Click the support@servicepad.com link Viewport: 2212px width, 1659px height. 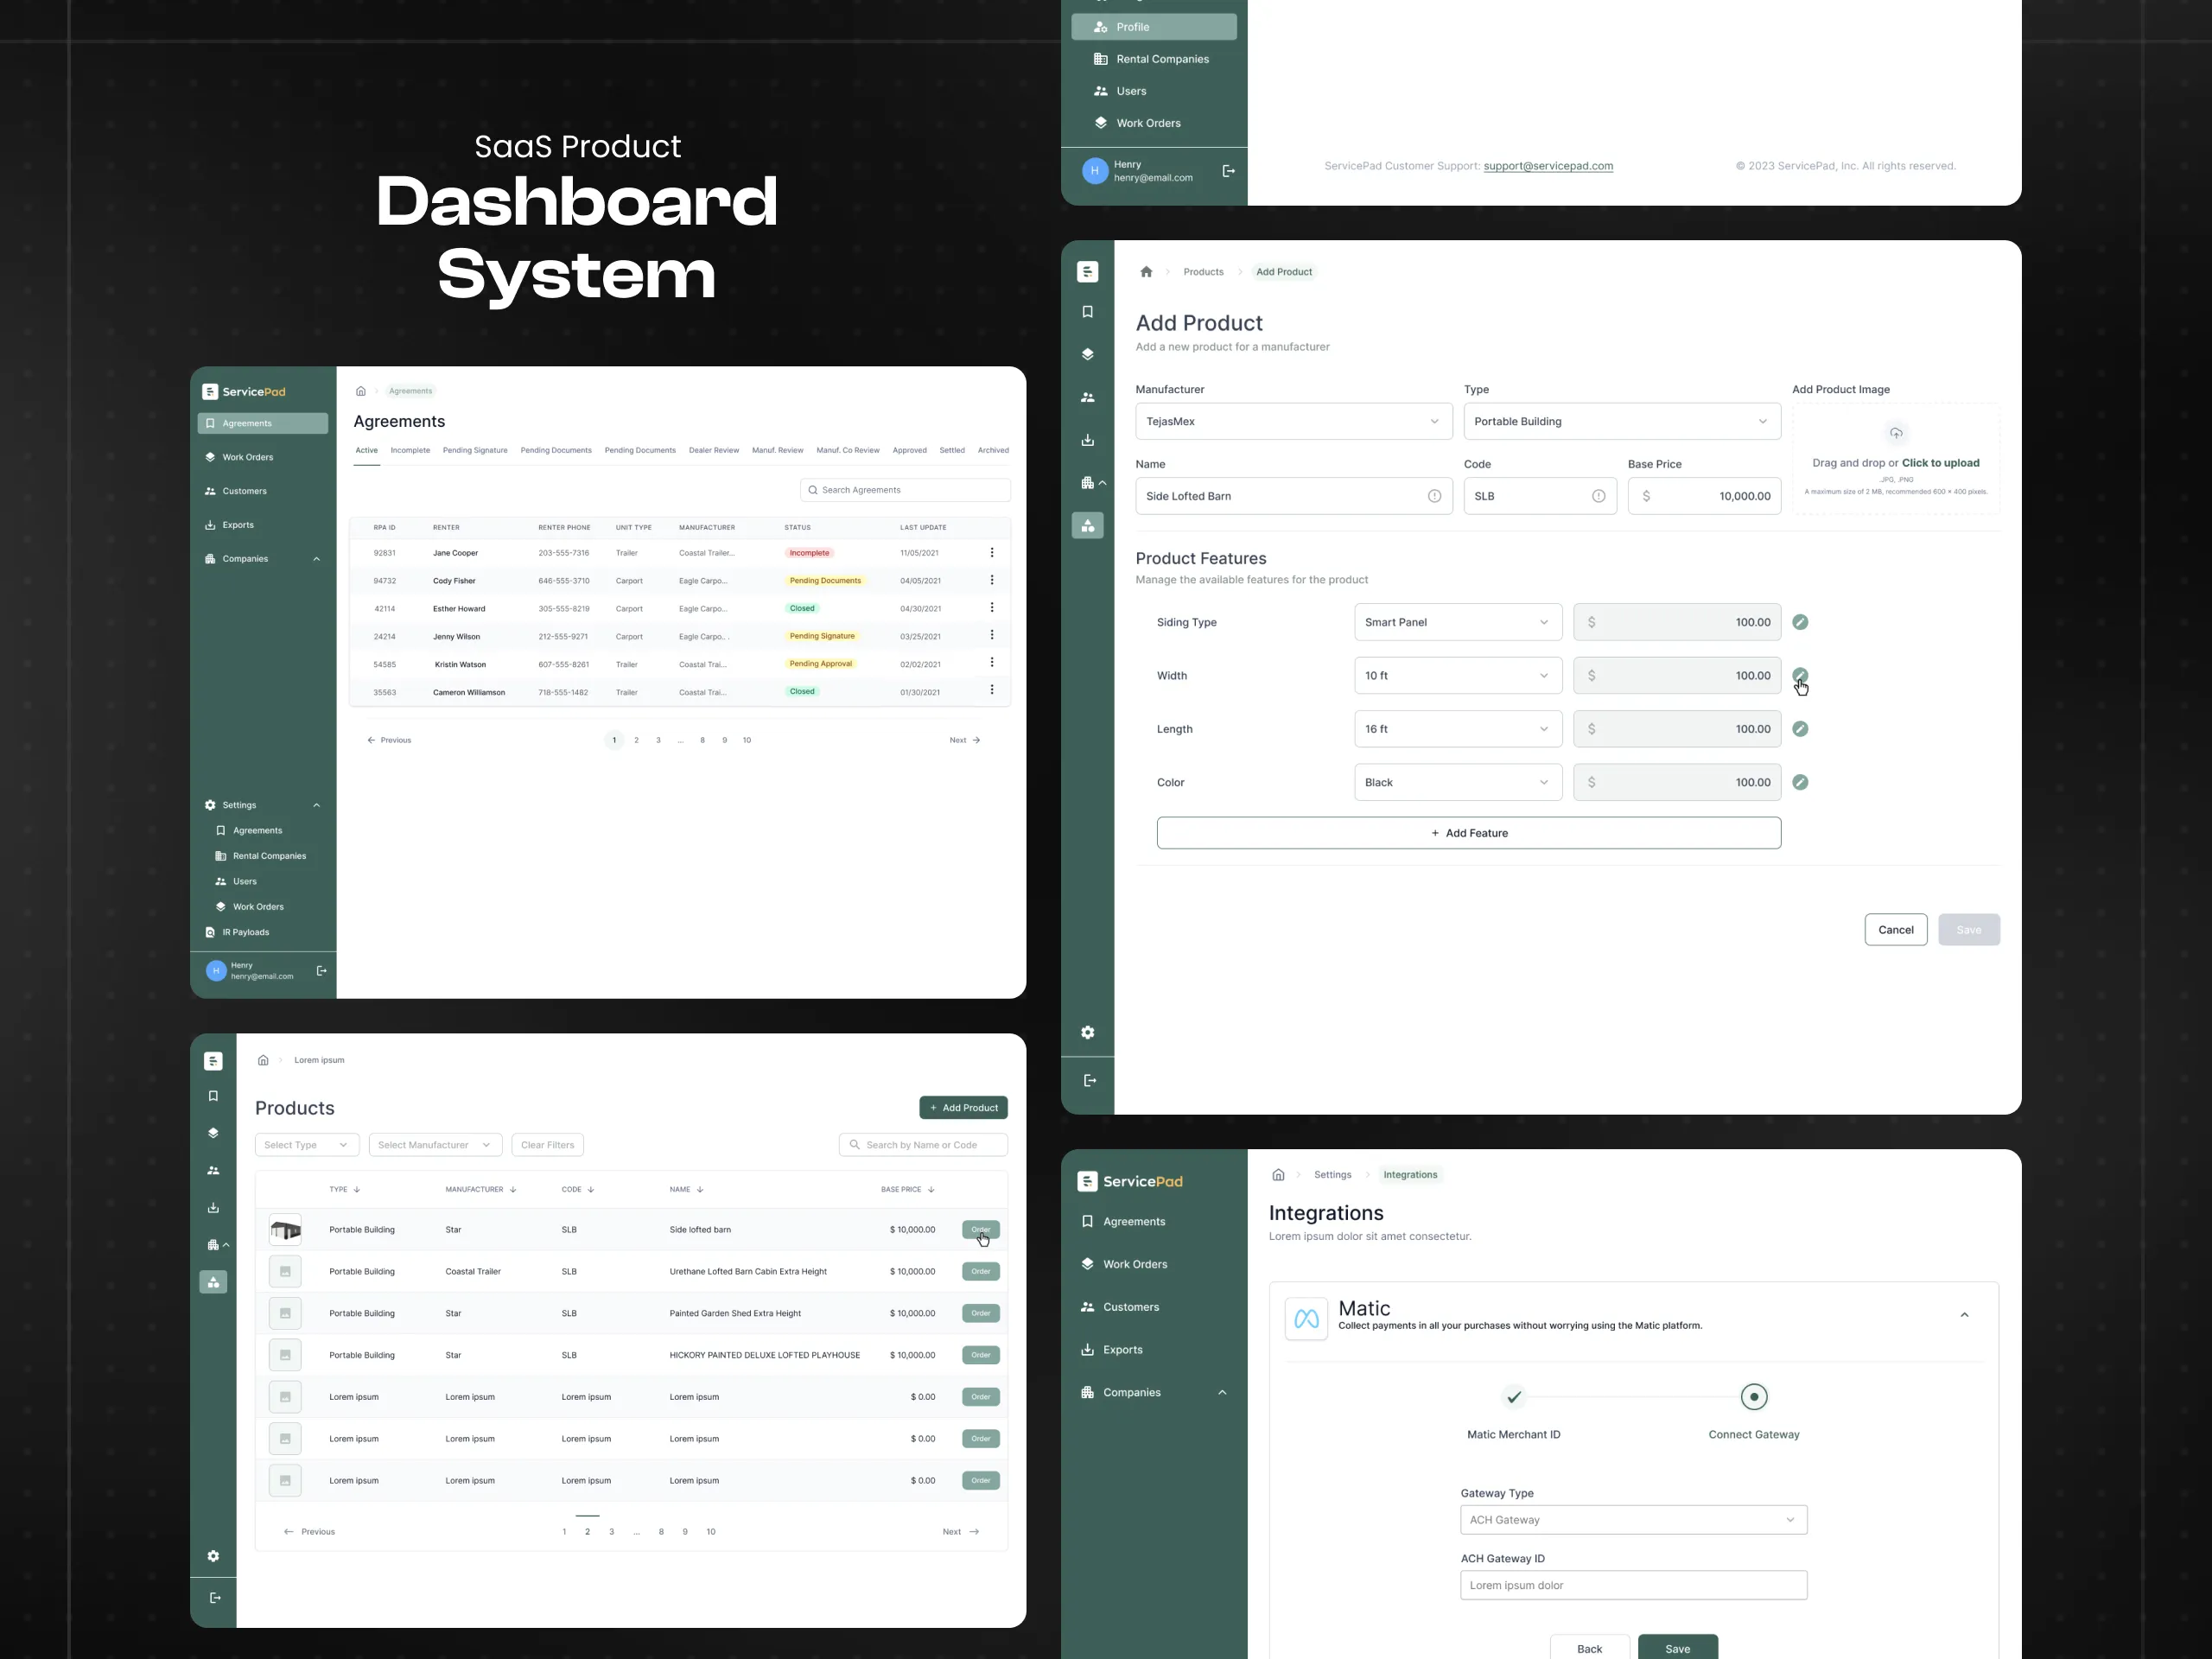click(1548, 166)
